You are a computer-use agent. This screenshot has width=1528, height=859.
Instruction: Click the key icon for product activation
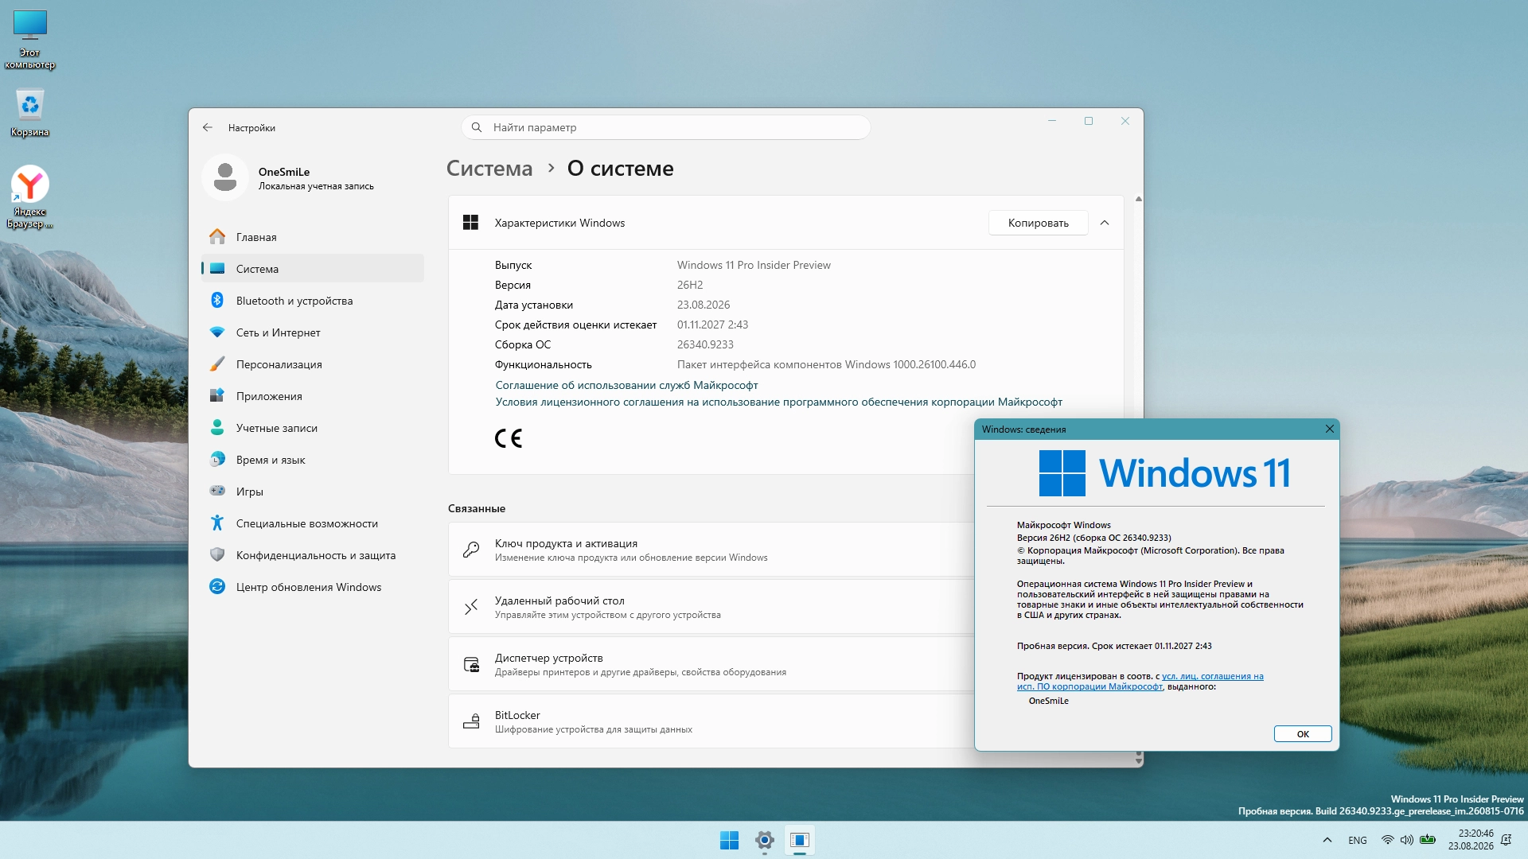pyautogui.click(x=471, y=550)
